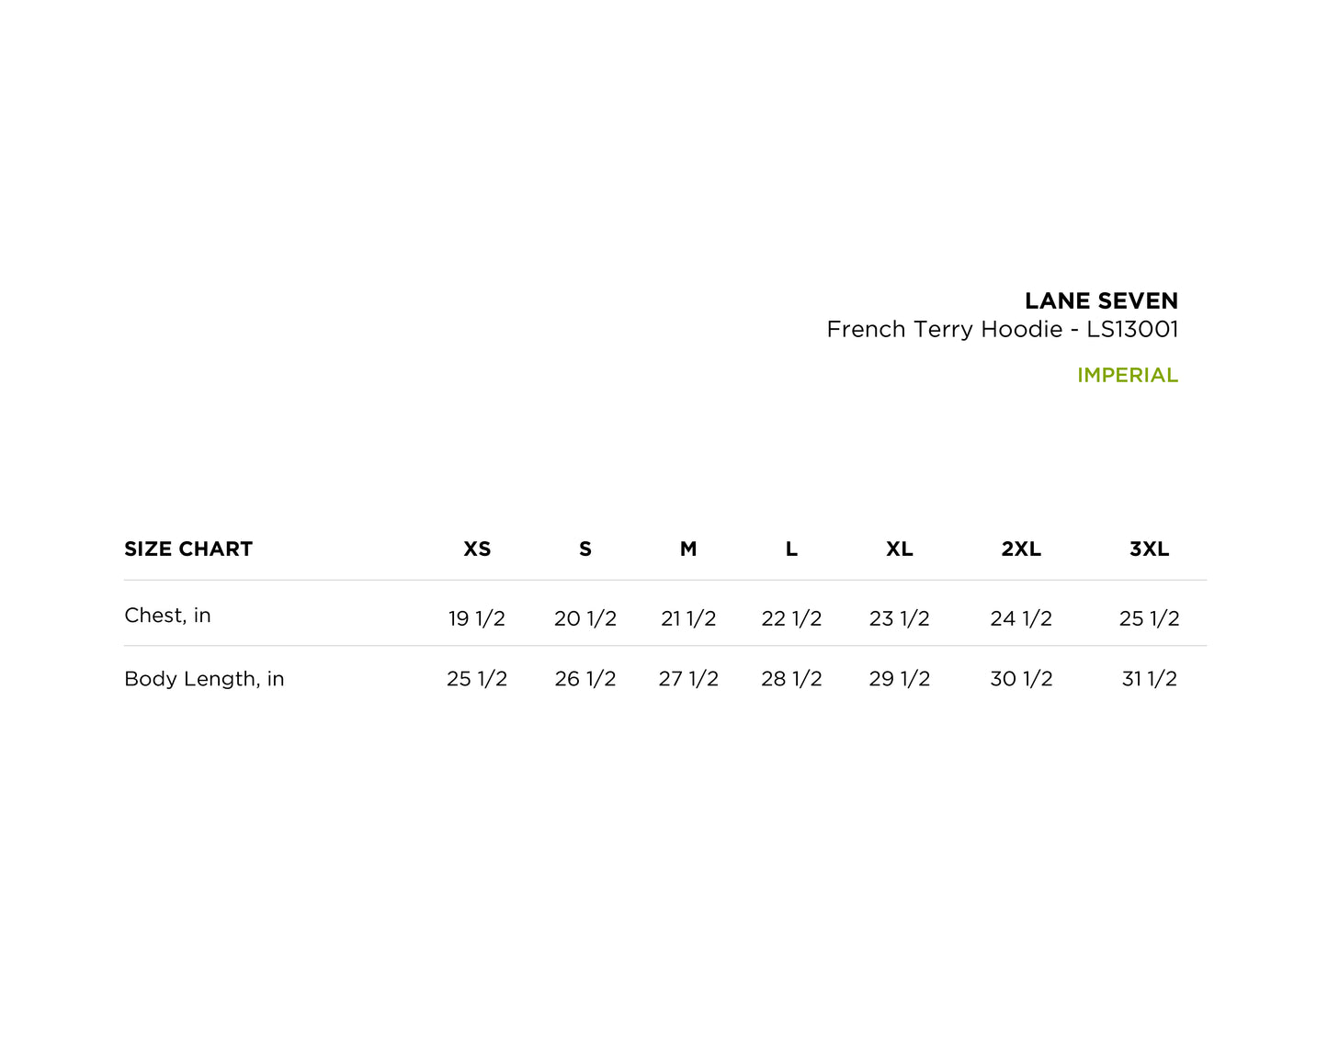This screenshot has height=1052, width=1328.
Task: Select the "Body Length, in" row label
Action: tap(204, 679)
